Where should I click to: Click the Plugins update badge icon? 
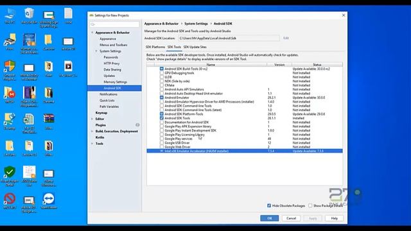tap(137, 125)
